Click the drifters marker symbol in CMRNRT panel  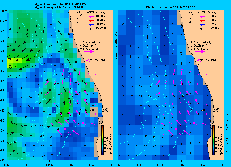click(199, 60)
